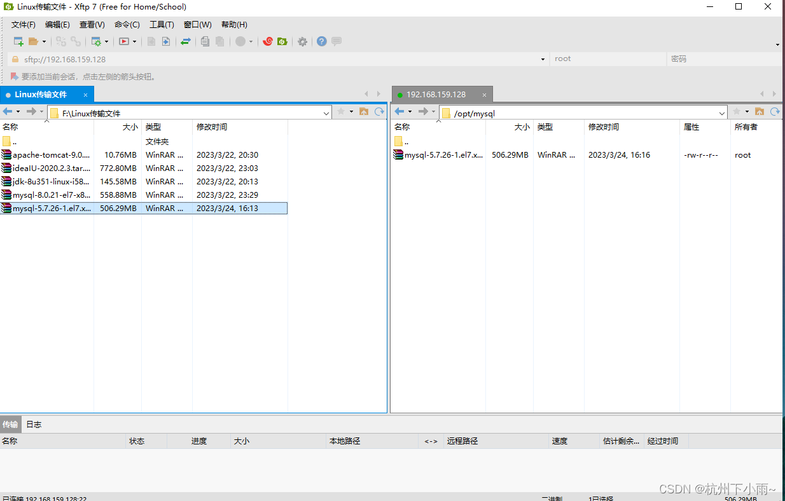Click local pane home folder icon

(364, 112)
